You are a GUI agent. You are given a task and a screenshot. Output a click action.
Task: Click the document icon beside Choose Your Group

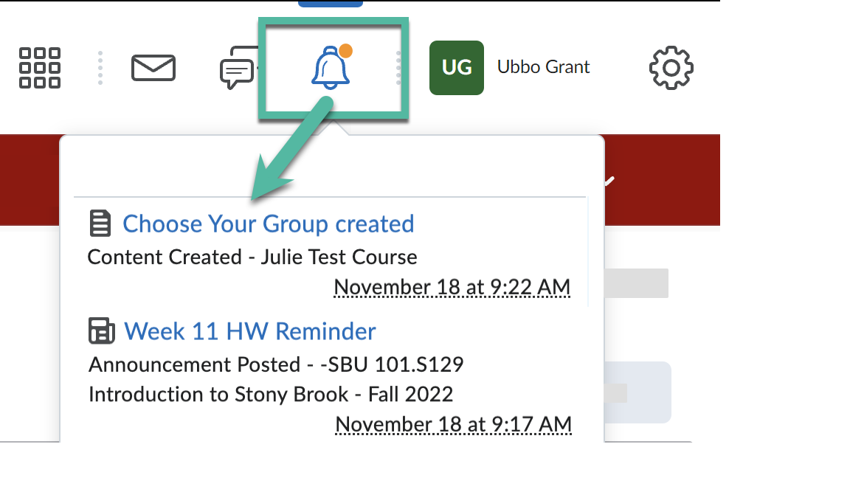(100, 224)
